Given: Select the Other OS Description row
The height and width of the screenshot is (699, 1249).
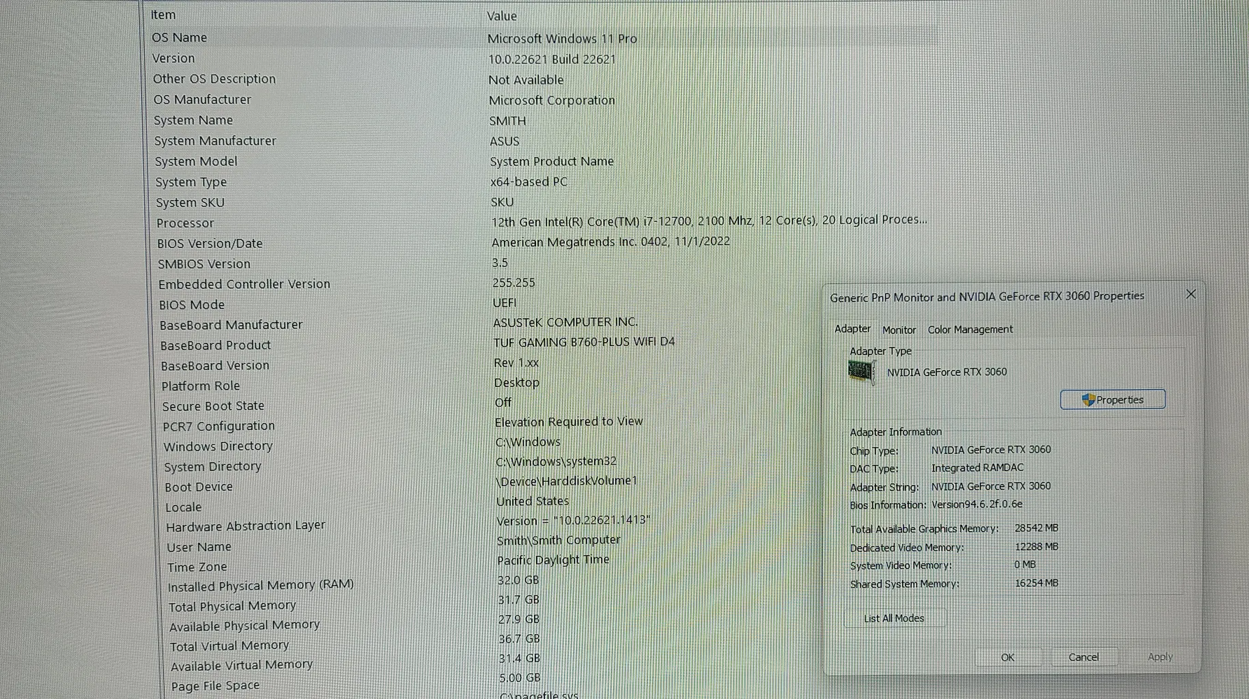Looking at the screenshot, I should [214, 79].
